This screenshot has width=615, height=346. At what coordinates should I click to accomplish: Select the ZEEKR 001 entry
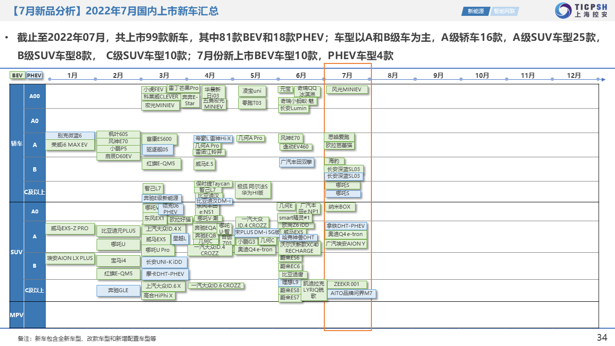346,284
